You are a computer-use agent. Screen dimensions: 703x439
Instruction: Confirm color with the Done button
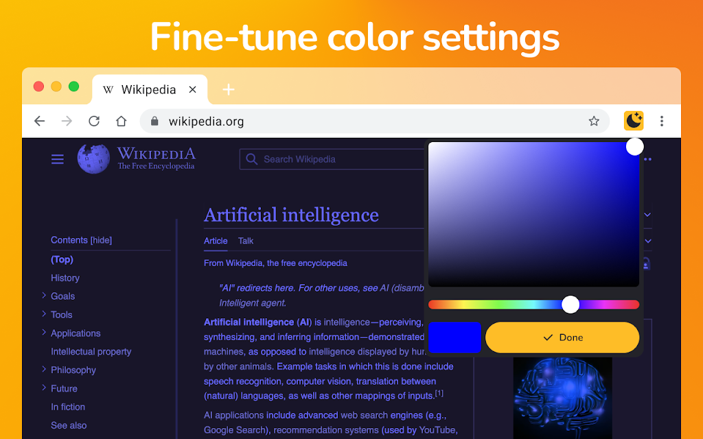click(562, 337)
